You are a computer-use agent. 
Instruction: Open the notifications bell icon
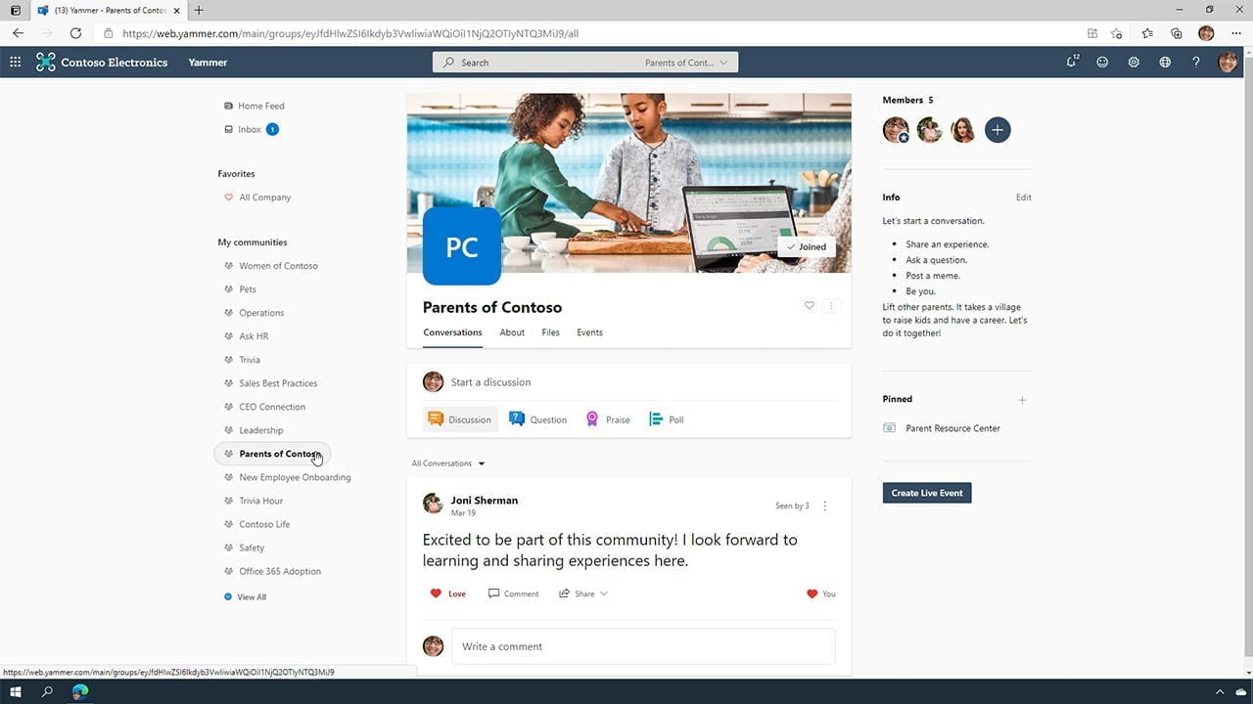point(1072,63)
